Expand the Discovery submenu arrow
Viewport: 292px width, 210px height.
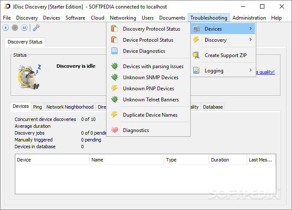coord(250,40)
